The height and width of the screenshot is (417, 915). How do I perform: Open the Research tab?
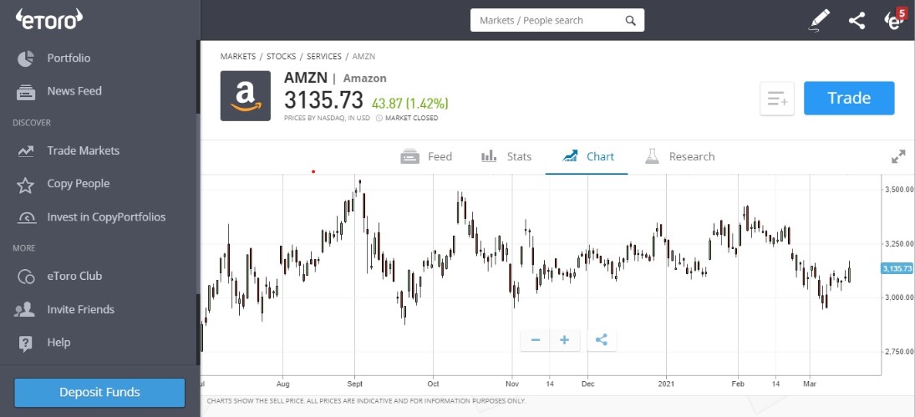680,156
